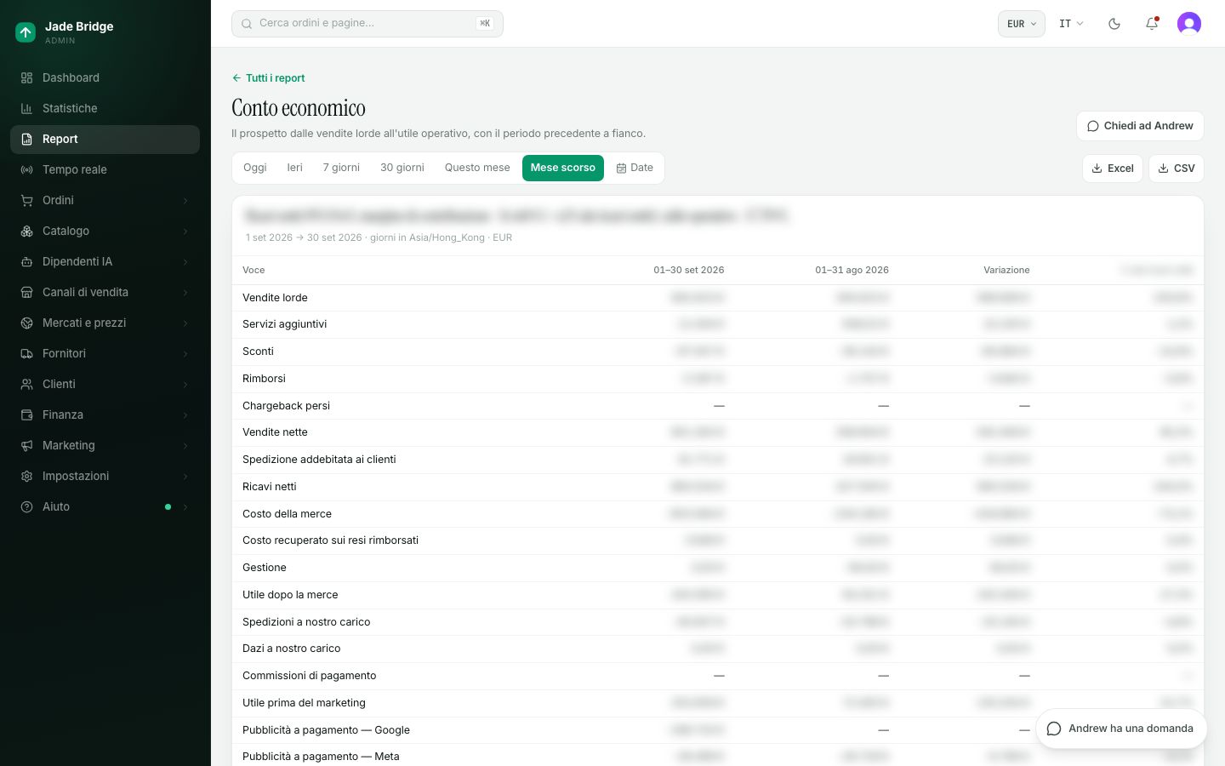Focus the Cerca ordini e pagine search field
The height and width of the screenshot is (766, 1225).
coord(367,24)
